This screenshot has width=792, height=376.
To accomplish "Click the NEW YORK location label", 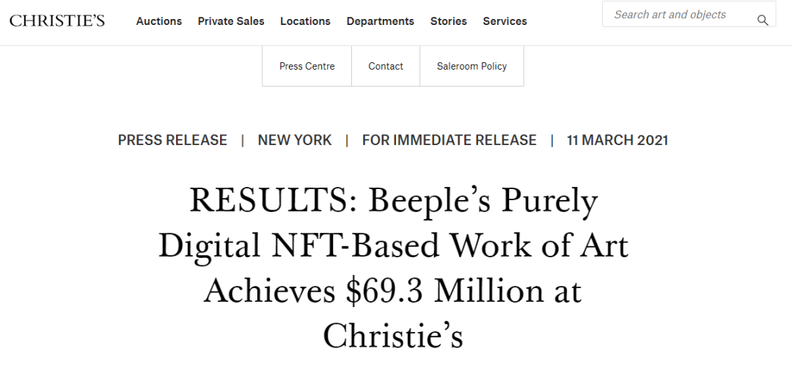I will pos(295,140).
